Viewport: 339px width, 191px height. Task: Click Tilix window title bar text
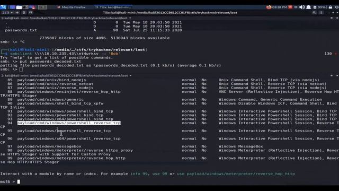pos(170,13)
